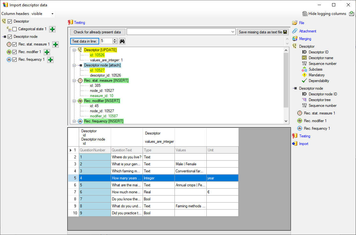Click the 'Male | Female' values cell
The height and width of the screenshot is (235, 356).
190,164
